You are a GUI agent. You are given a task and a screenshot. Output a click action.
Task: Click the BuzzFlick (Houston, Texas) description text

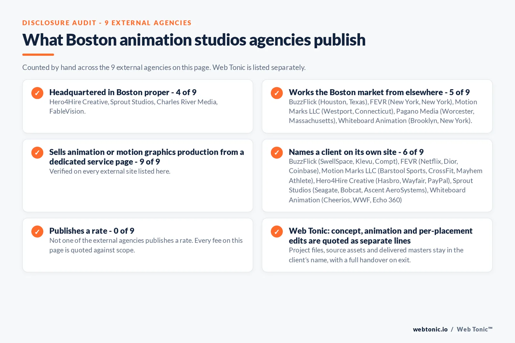(x=383, y=111)
